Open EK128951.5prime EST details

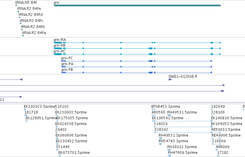tap(41, 118)
